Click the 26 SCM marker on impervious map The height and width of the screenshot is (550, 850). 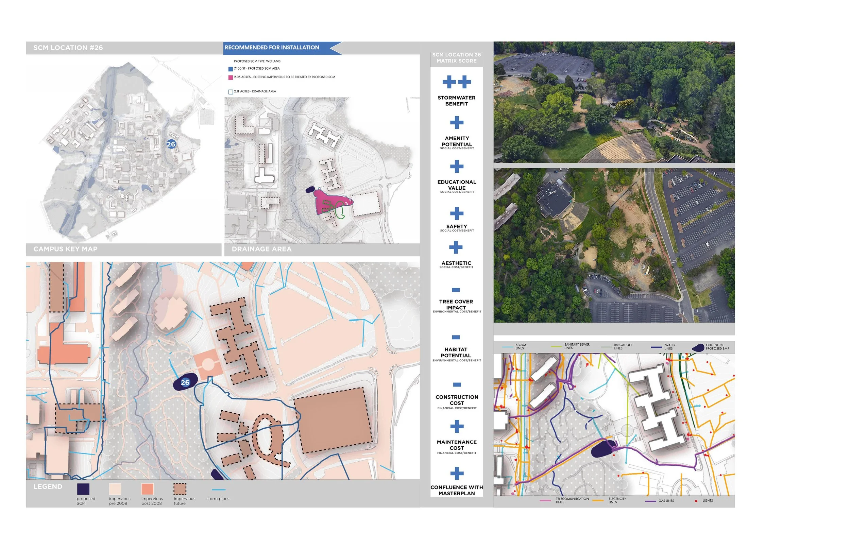coord(185,382)
